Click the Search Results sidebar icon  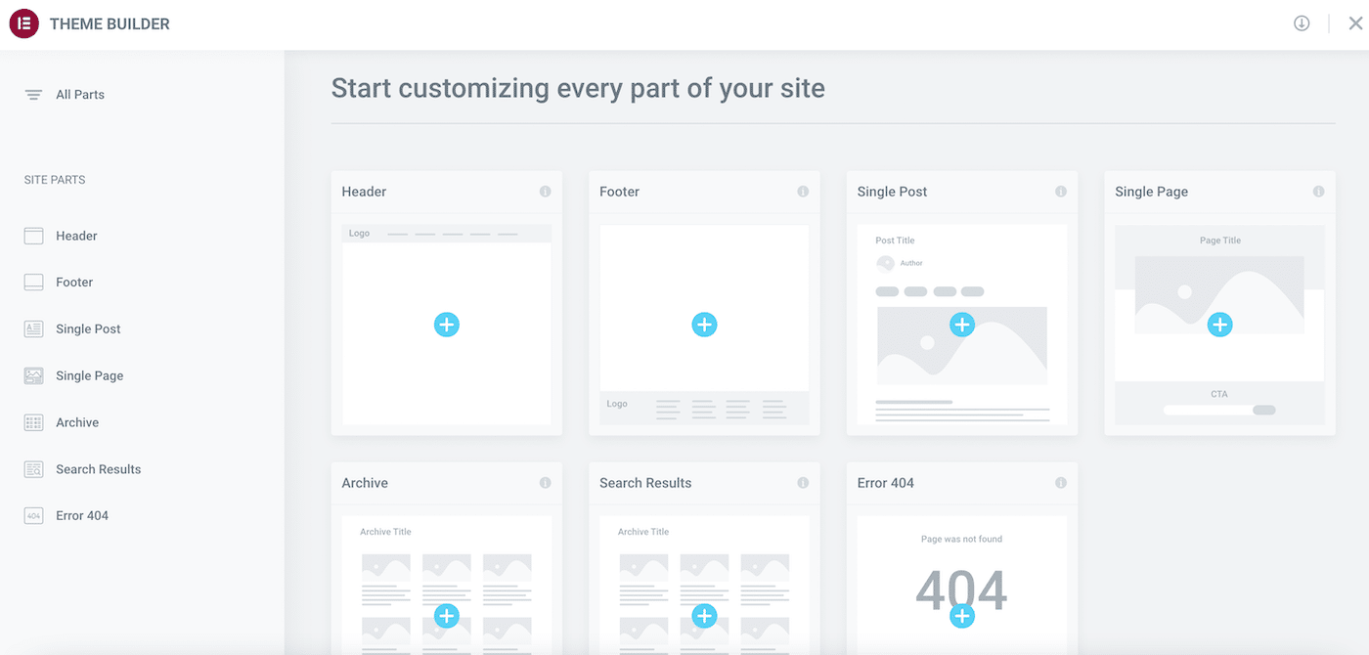[x=33, y=468]
